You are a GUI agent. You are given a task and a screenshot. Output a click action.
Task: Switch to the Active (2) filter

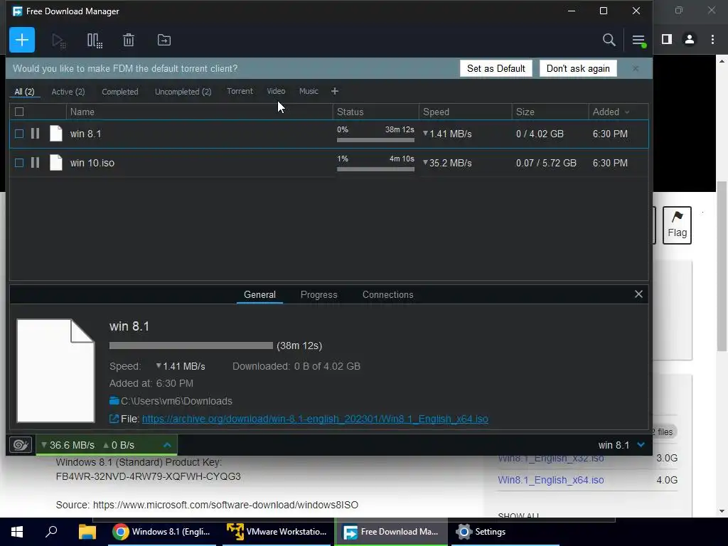coord(68,92)
